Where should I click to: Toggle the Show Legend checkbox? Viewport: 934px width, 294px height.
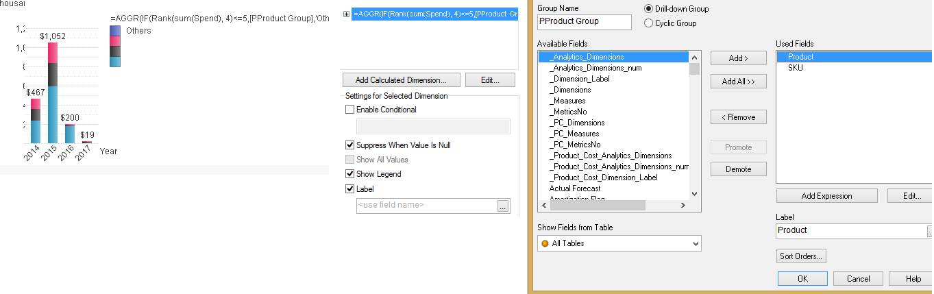pyautogui.click(x=350, y=174)
